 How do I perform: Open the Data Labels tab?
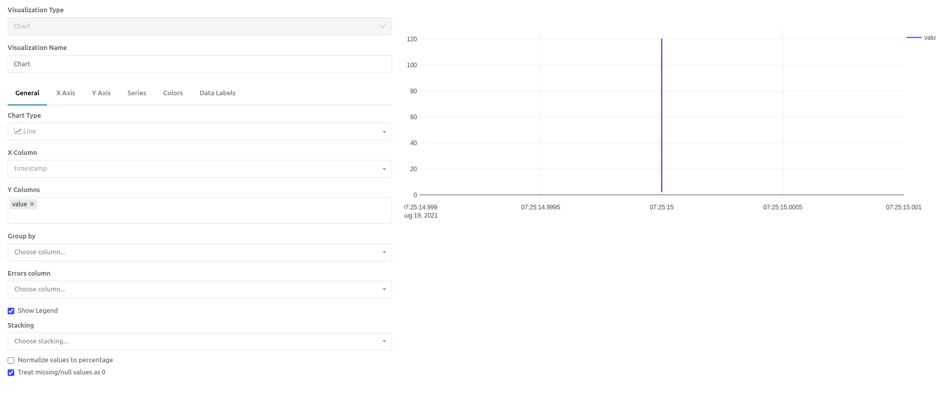[x=218, y=93]
